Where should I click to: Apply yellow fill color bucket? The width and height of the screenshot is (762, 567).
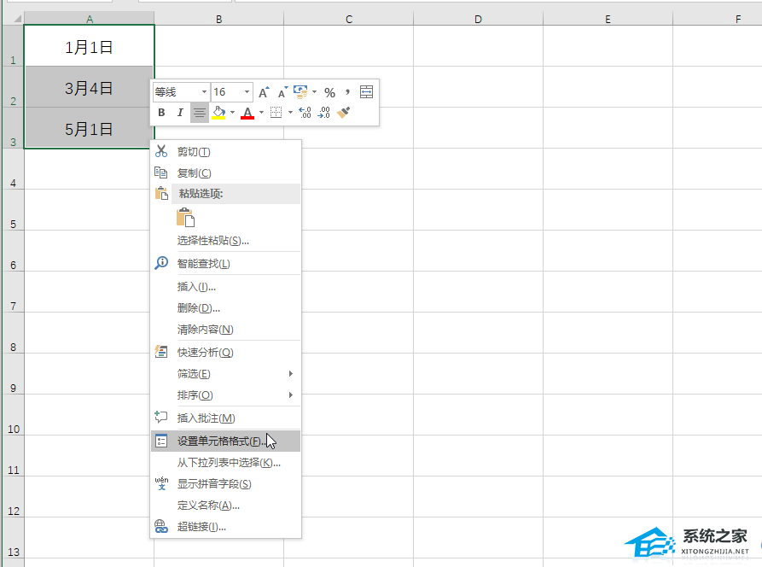218,113
